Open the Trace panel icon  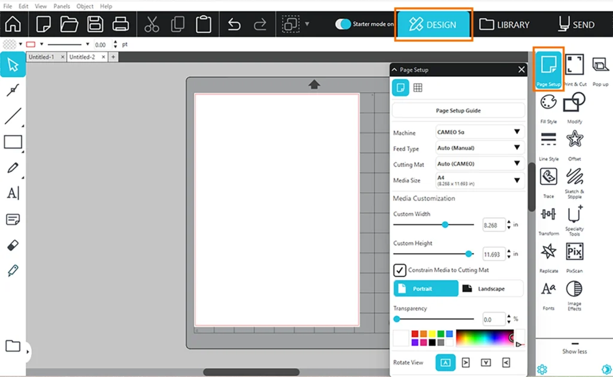(548, 178)
